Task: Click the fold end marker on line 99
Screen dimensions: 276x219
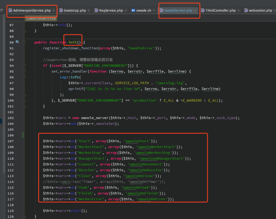Action: tap(24, 95)
